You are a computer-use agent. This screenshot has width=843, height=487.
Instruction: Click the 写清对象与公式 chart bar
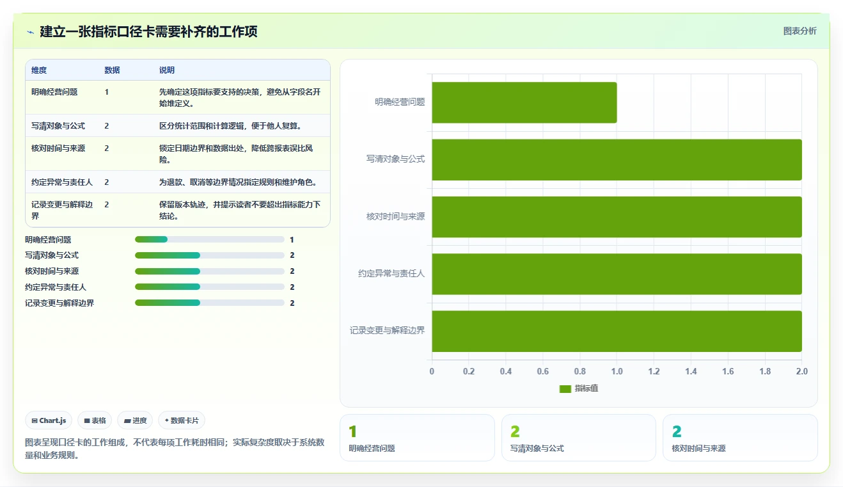click(x=617, y=159)
